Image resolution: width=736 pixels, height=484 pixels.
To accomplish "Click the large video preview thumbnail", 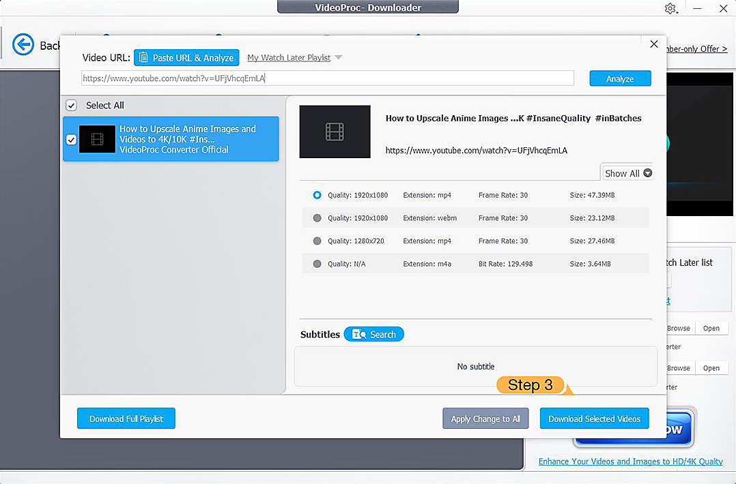I will click(x=335, y=132).
